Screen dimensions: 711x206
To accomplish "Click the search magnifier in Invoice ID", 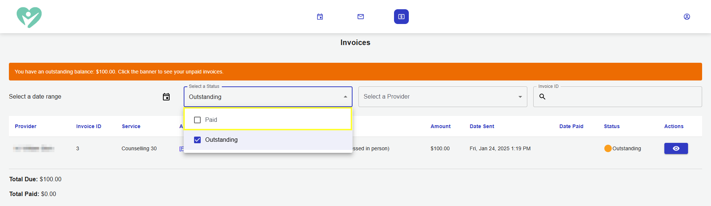I will (x=543, y=97).
